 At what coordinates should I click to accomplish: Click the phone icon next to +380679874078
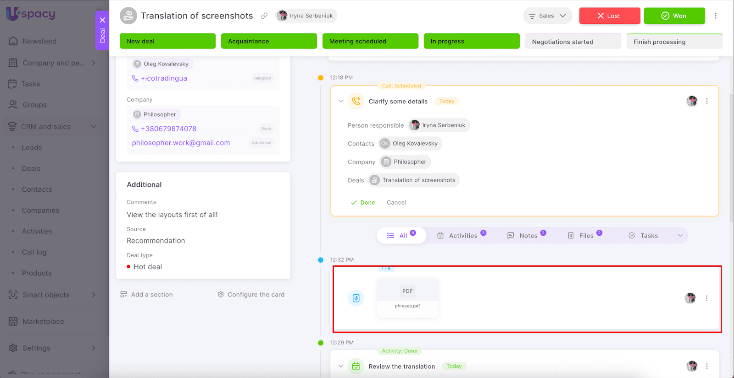(x=135, y=129)
